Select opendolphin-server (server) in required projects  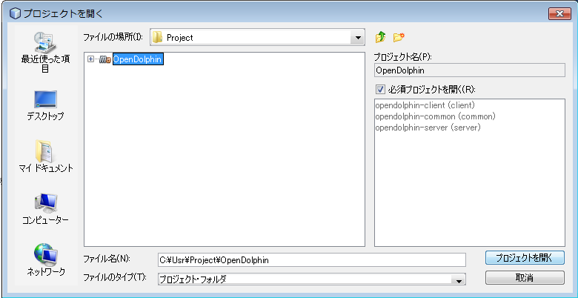coord(428,128)
